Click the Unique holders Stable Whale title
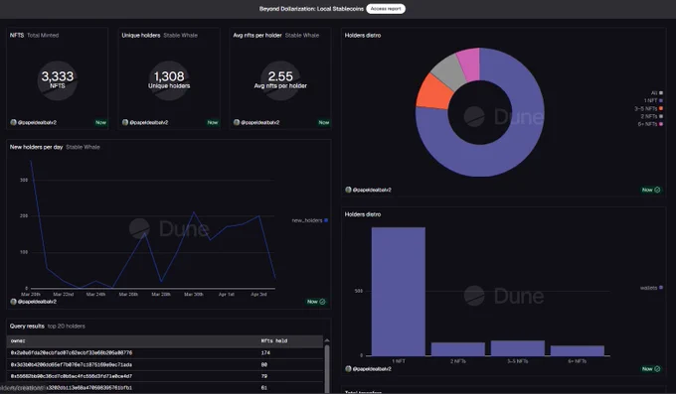 pyautogui.click(x=159, y=36)
